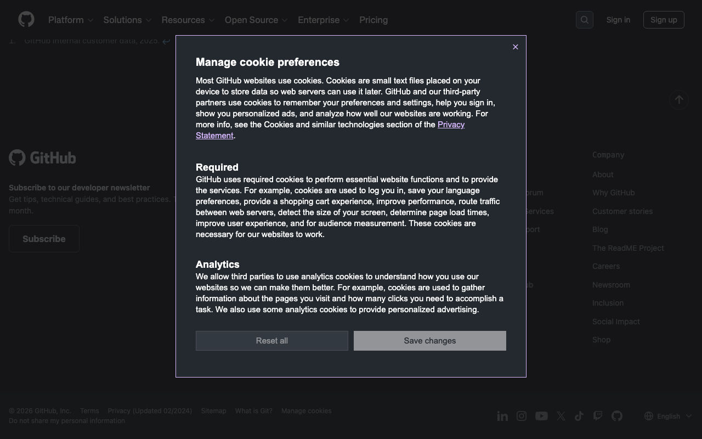Screen dimensions: 702x439
Task: Click the footnote return arrow icon
Action: [x=166, y=41]
